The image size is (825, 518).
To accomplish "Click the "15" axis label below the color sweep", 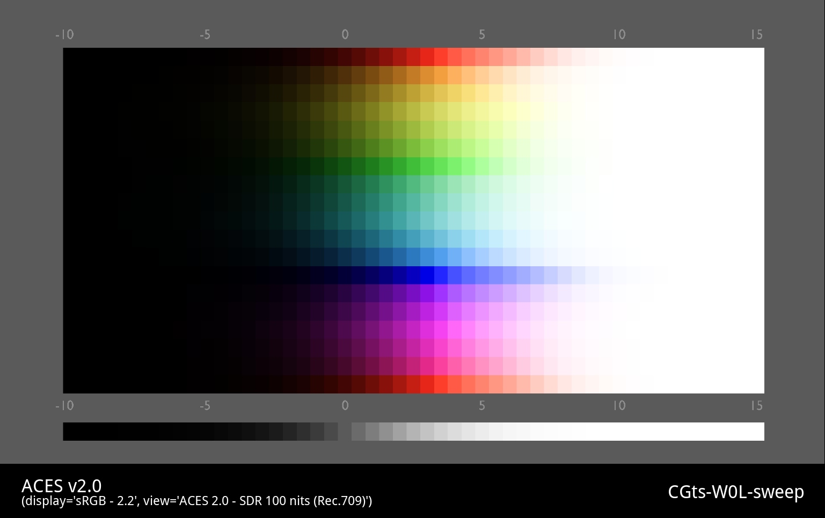I will tap(757, 405).
